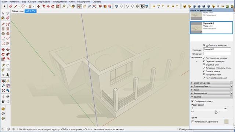Expand the 'Смягчить ребра' panel
Viewport: 235px width, 132px height.
(x=211, y=83)
